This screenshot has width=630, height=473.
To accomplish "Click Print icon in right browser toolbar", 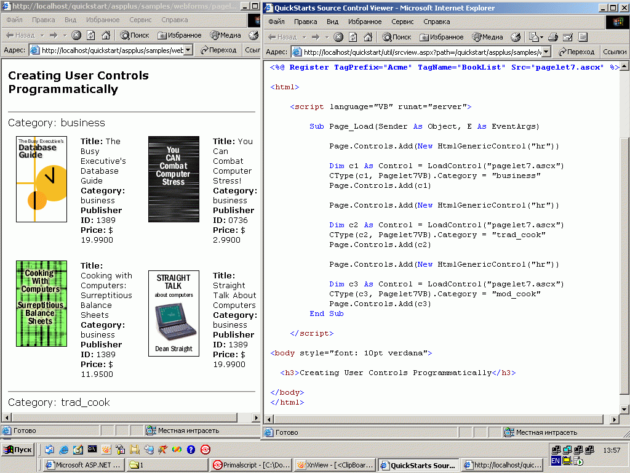I will tap(553, 37).
